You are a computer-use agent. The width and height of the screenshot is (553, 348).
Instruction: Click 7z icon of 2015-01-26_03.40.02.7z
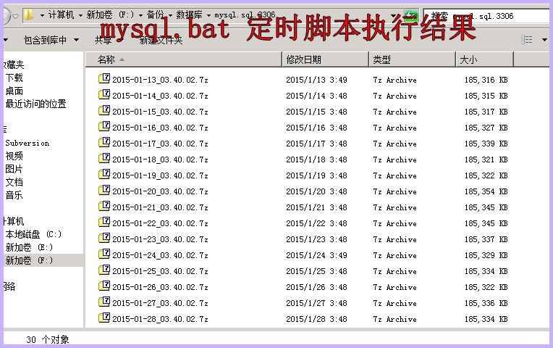[104, 286]
